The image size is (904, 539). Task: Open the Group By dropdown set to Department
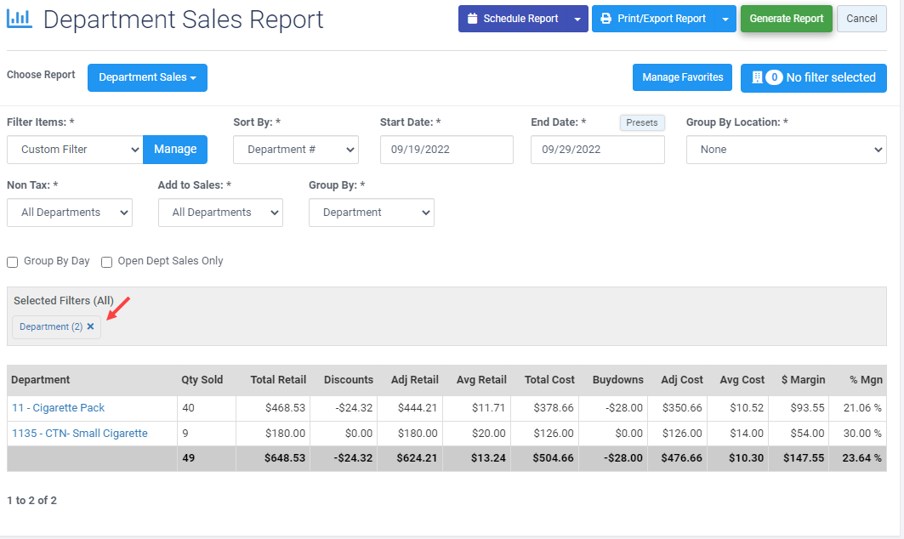(371, 213)
